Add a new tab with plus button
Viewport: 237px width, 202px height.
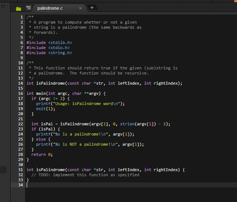[x=92, y=8]
